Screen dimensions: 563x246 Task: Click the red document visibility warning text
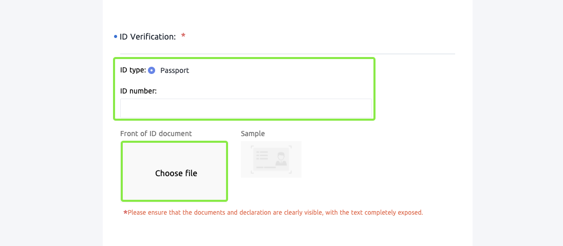pos(275,212)
